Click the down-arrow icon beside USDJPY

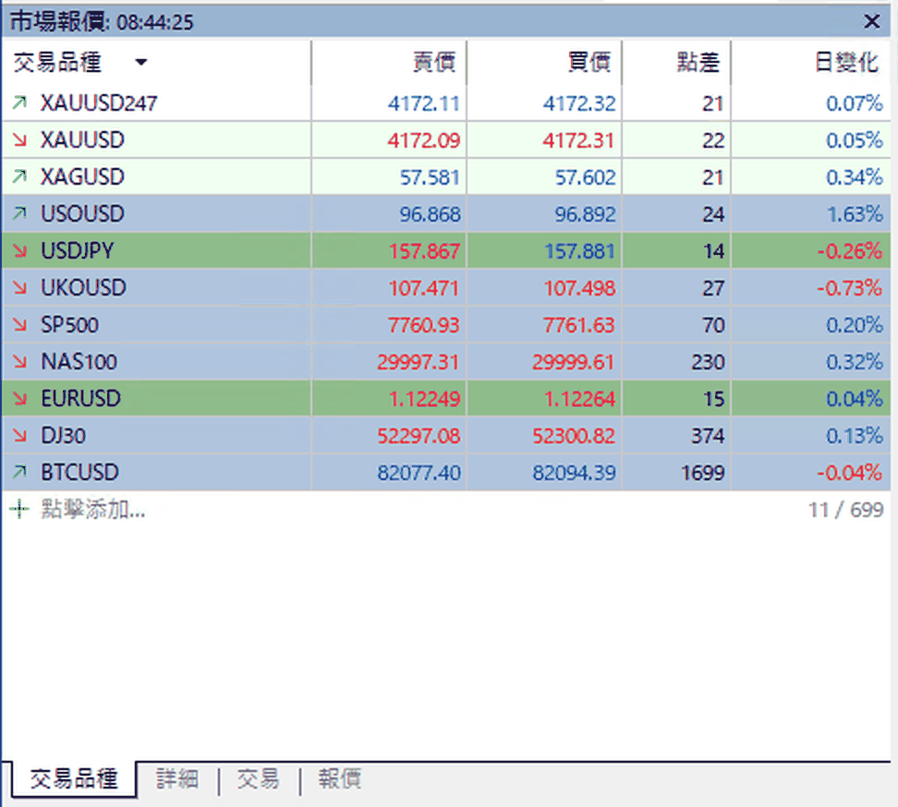[x=20, y=250]
